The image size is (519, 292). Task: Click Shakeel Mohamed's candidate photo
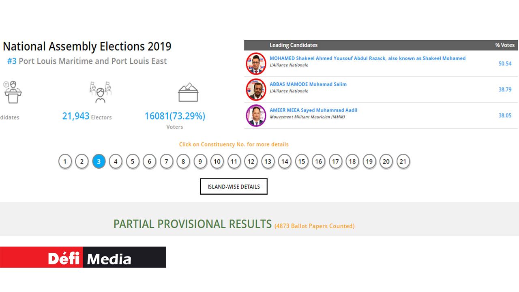(x=256, y=63)
